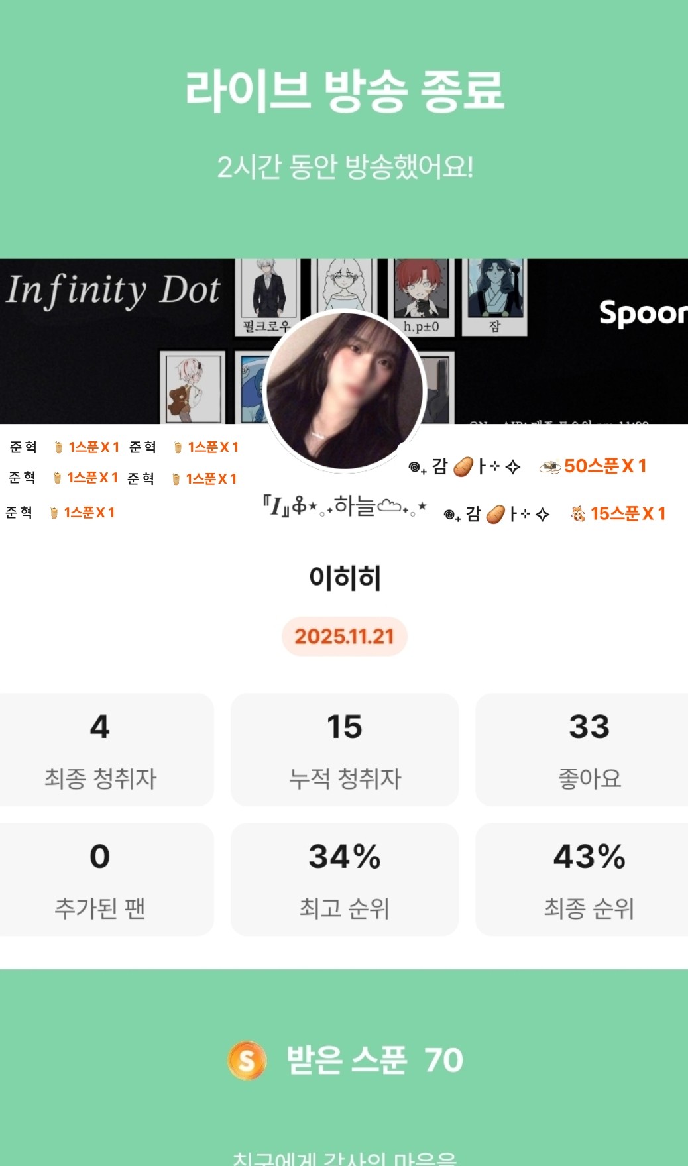The image size is (688, 1166).
Task: Click the Infinity Dot banner title
Action: 113,290
